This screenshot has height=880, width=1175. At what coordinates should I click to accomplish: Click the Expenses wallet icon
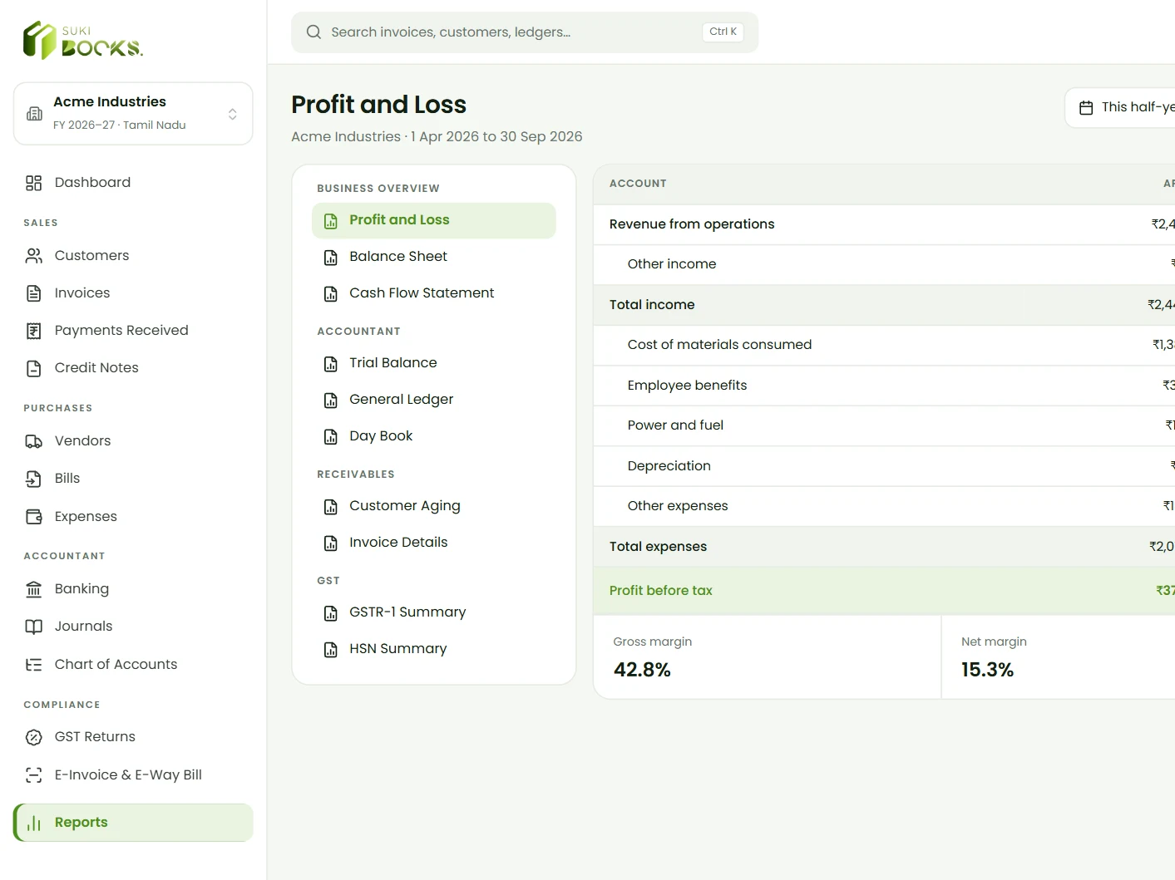pos(33,517)
